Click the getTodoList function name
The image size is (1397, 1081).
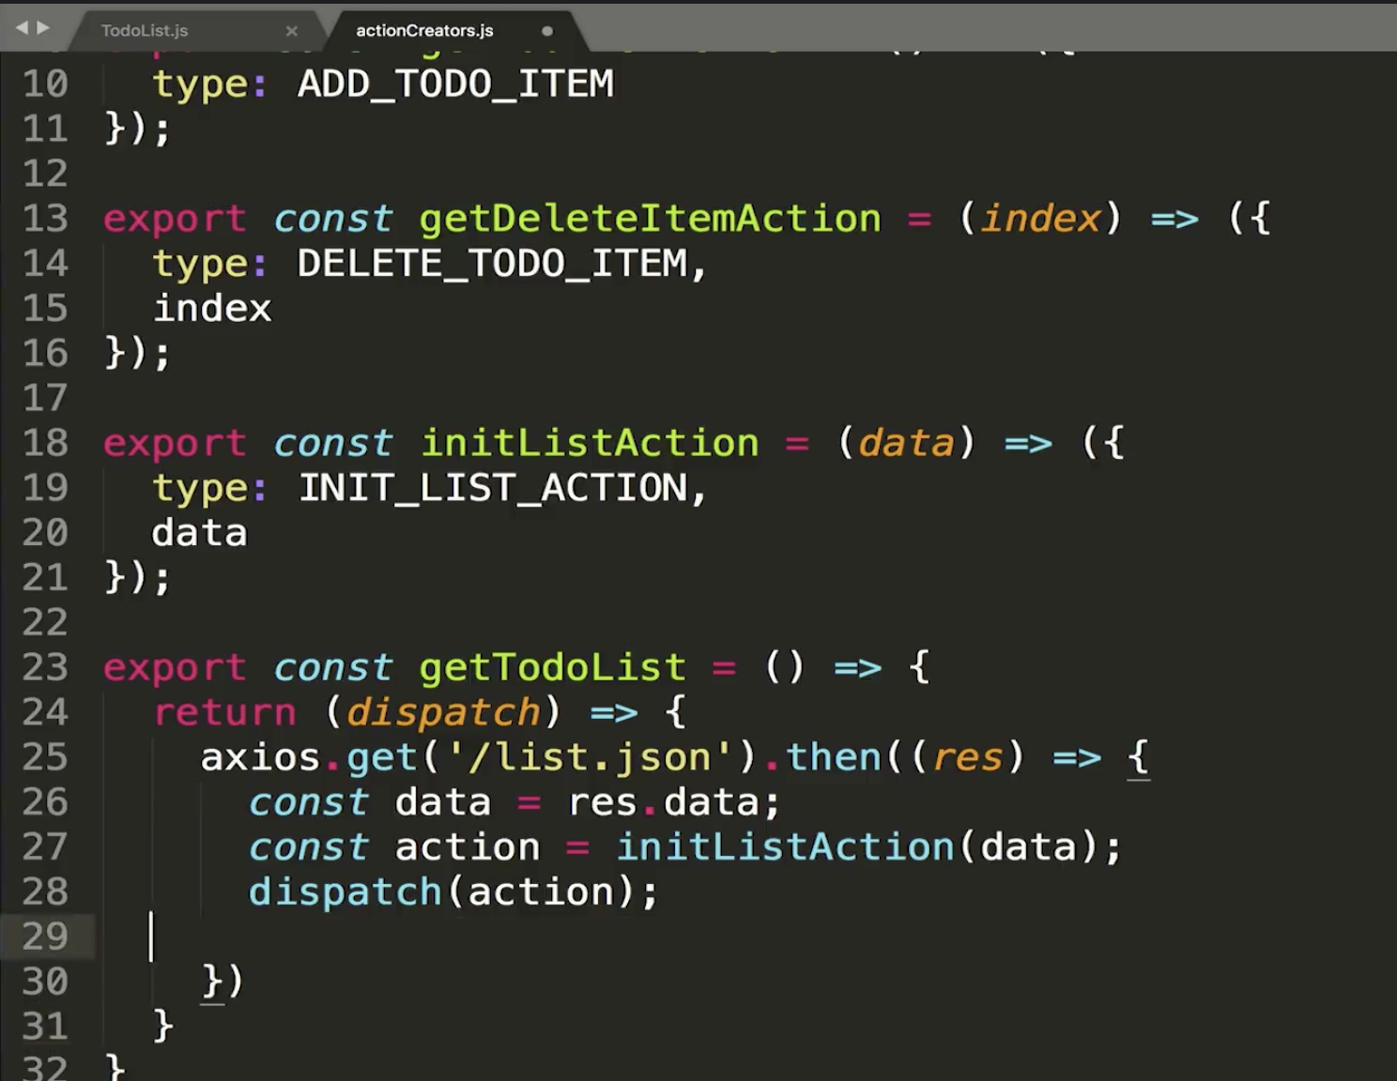pyautogui.click(x=553, y=667)
